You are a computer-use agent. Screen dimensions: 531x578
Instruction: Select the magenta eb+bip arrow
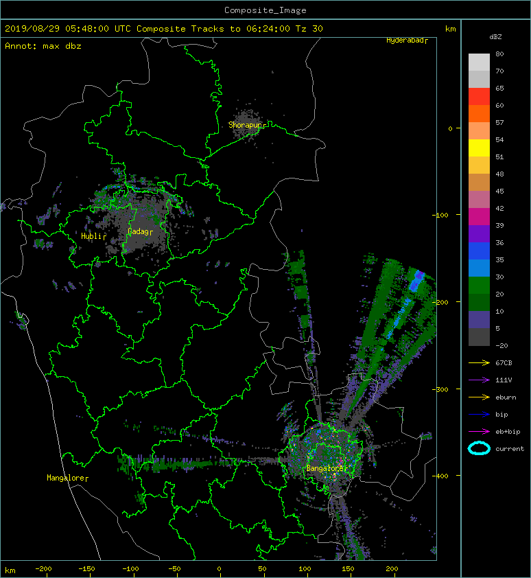coord(479,432)
